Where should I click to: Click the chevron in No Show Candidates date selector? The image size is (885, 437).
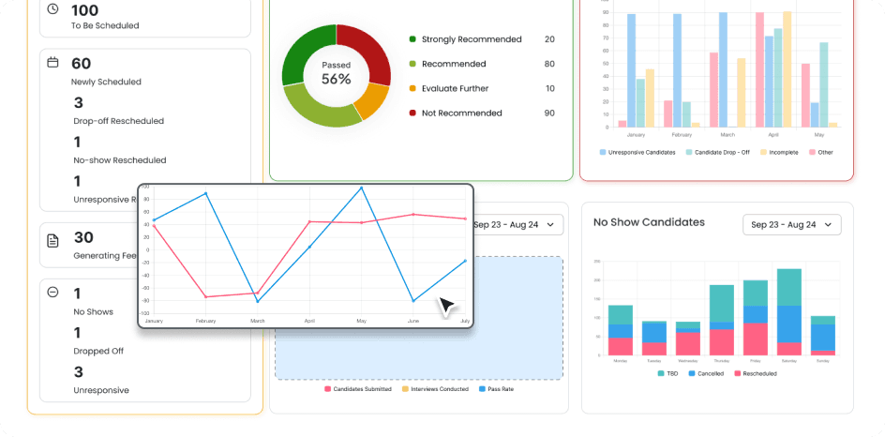828,225
